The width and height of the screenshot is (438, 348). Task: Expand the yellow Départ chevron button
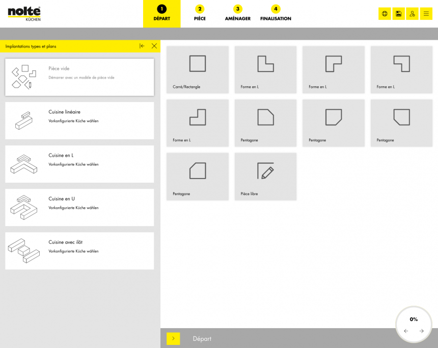tap(173, 338)
